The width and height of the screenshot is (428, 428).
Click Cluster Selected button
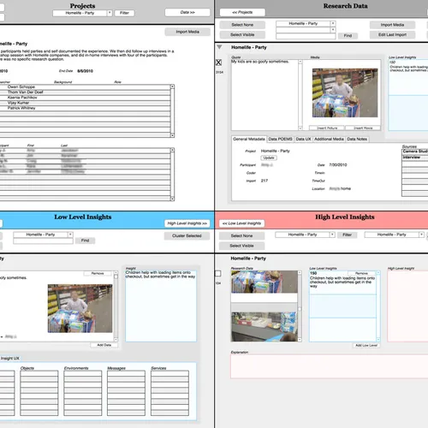(187, 235)
